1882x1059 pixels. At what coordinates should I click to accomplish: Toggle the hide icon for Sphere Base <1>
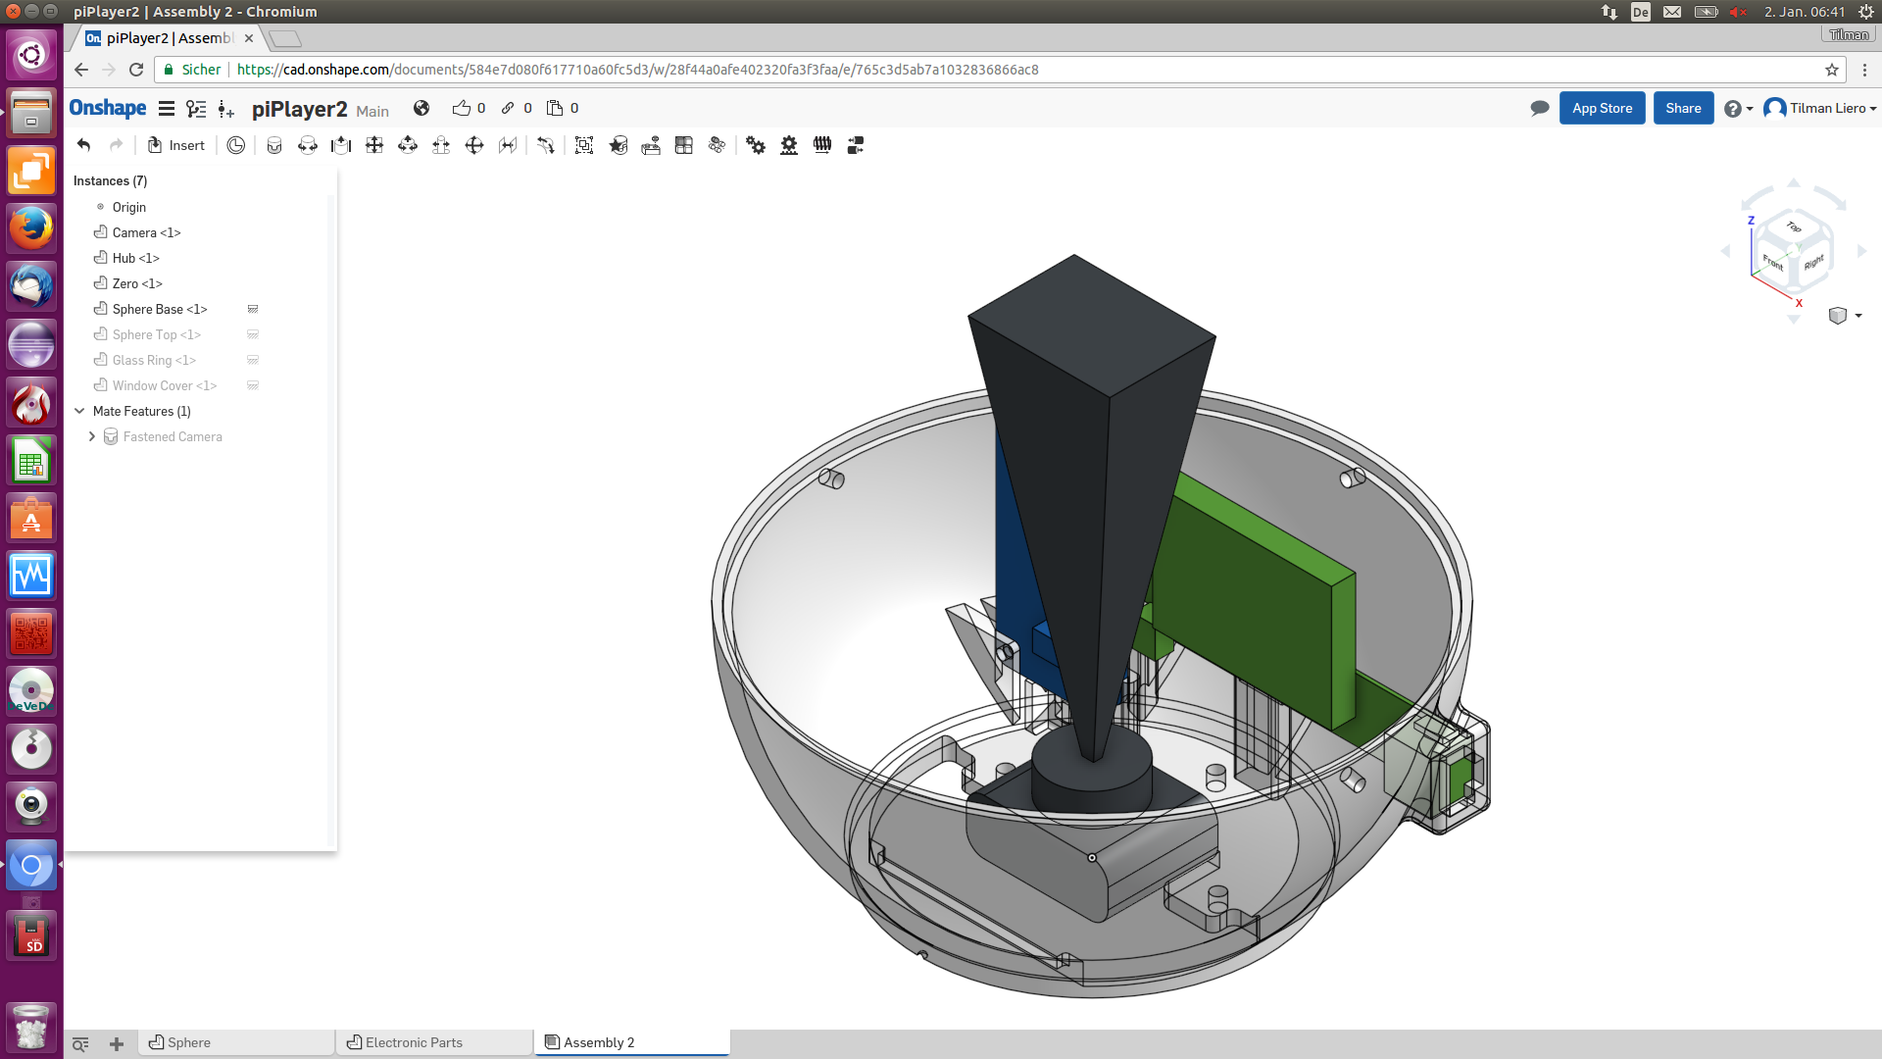point(253,309)
